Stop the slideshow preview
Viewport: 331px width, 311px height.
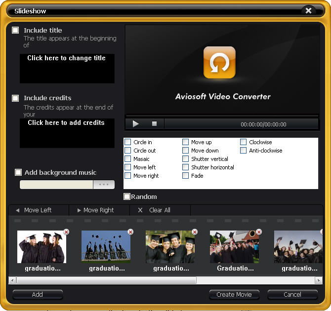point(154,123)
